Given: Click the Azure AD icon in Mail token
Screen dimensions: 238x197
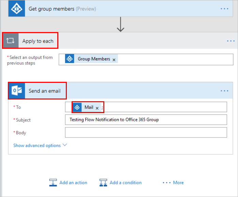Looking at the screenshot, I should [77, 107].
